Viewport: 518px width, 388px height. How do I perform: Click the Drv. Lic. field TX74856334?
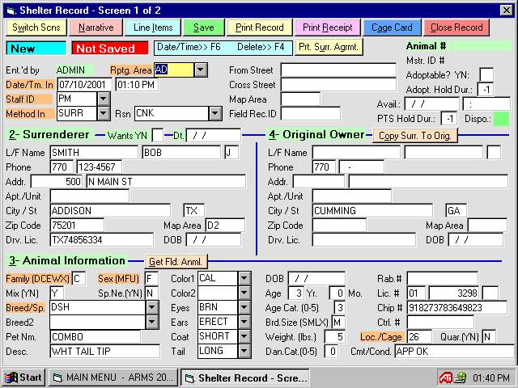[102, 240]
